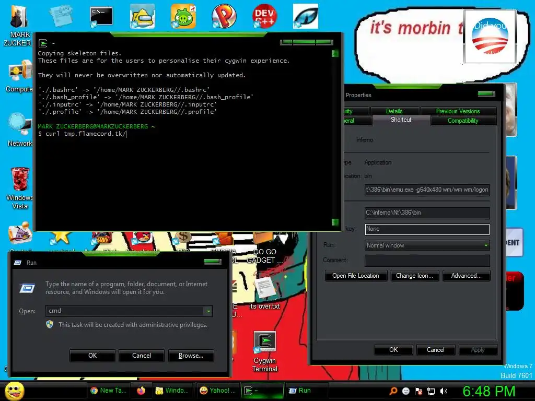Viewport: 535px width, 401px height.
Task: Open the Control Panel desktop icon
Action: tap(20, 233)
